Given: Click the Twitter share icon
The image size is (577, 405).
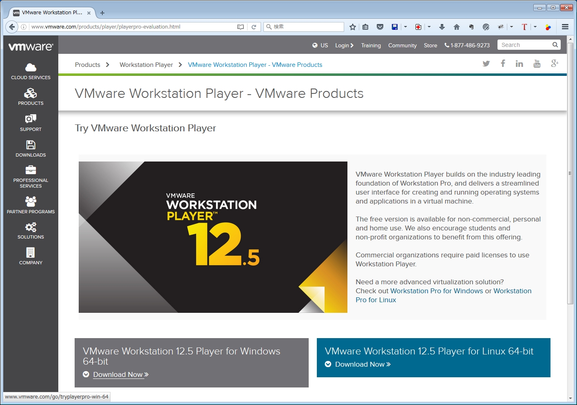Looking at the screenshot, I should 486,64.
